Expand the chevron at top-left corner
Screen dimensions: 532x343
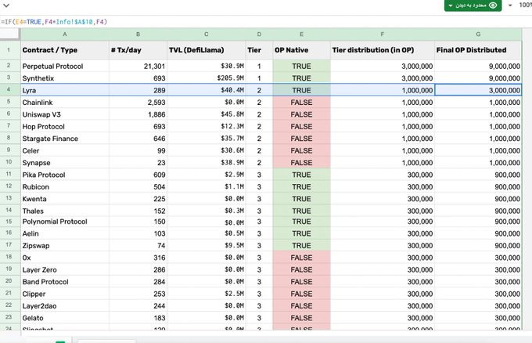tap(6, 5)
